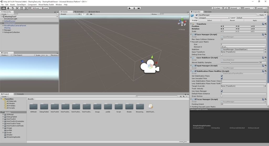Image resolution: width=269 pixels, height=146 pixels.
Task: Enable Draw Gizmos checkbox
Action: [x=222, y=96]
